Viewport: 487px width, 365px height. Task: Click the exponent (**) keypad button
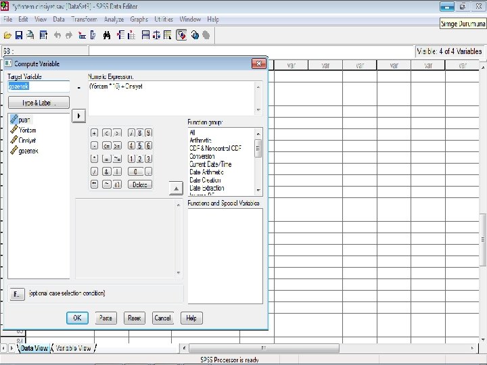(95, 184)
